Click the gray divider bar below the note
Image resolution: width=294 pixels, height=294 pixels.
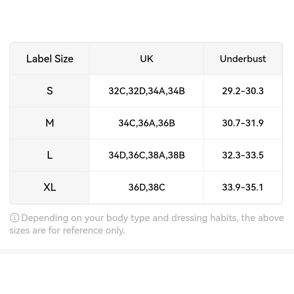pos(147,252)
